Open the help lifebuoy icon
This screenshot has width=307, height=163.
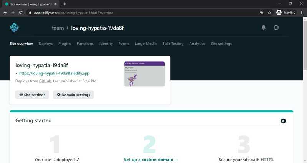coord(276,28)
